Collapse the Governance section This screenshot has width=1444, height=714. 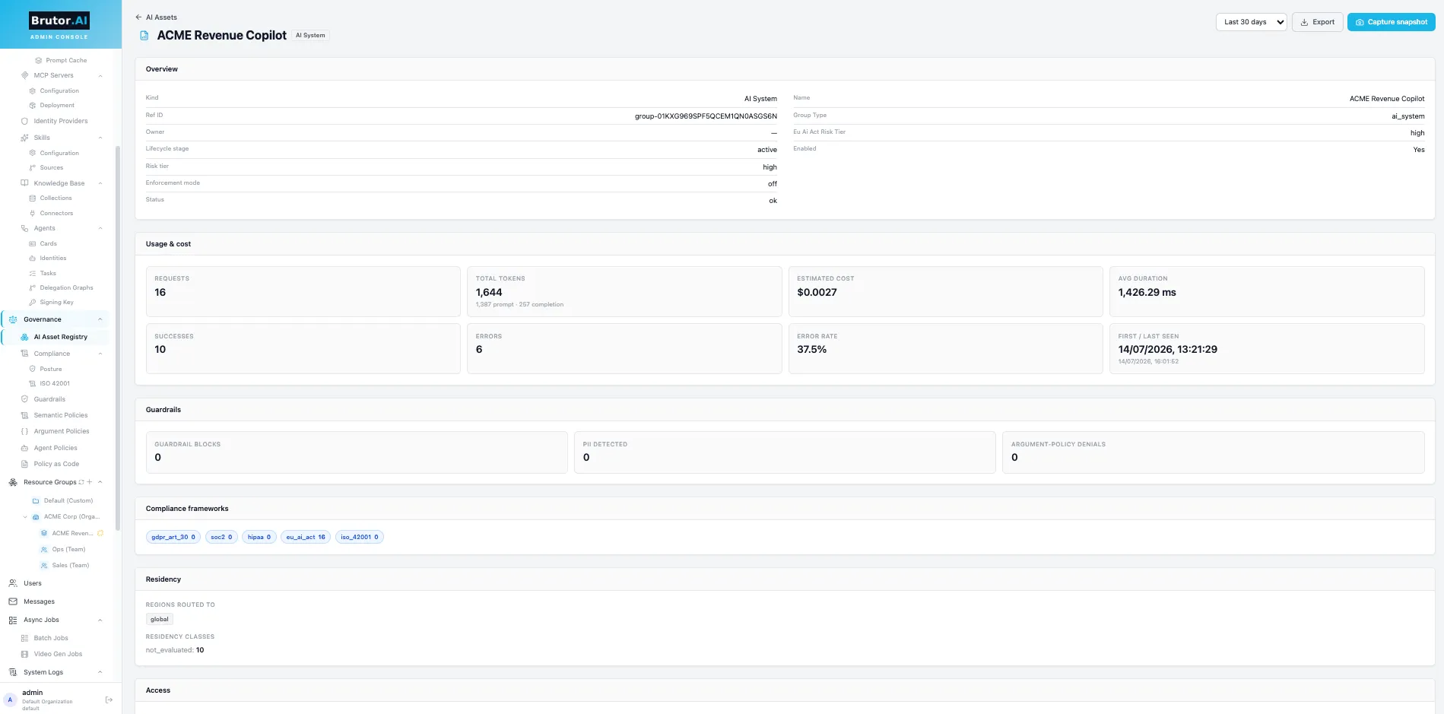[100, 319]
